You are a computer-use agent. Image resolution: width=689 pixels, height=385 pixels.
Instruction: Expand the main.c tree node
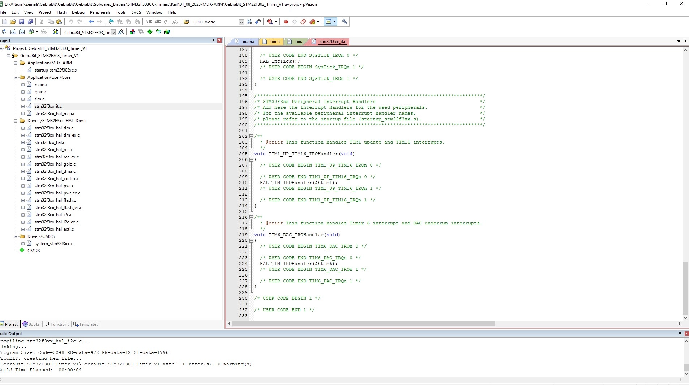23,85
